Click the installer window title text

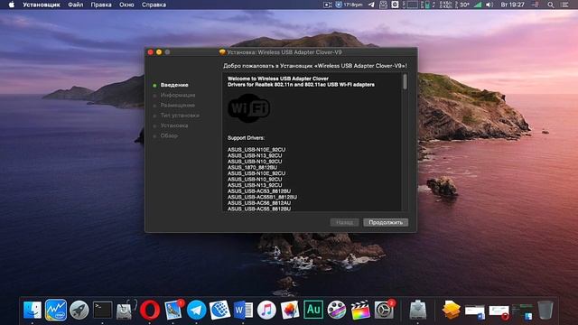click(x=284, y=52)
